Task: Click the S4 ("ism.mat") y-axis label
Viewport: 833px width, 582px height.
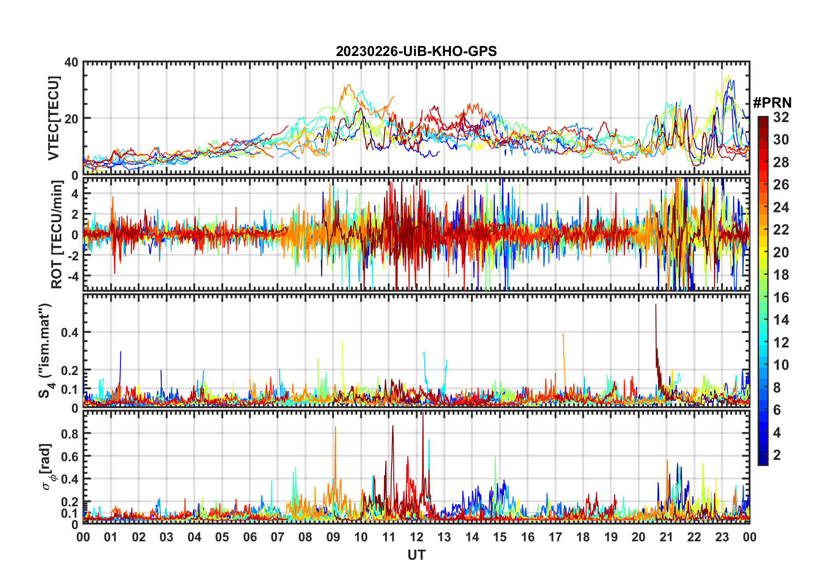Action: coord(45,351)
